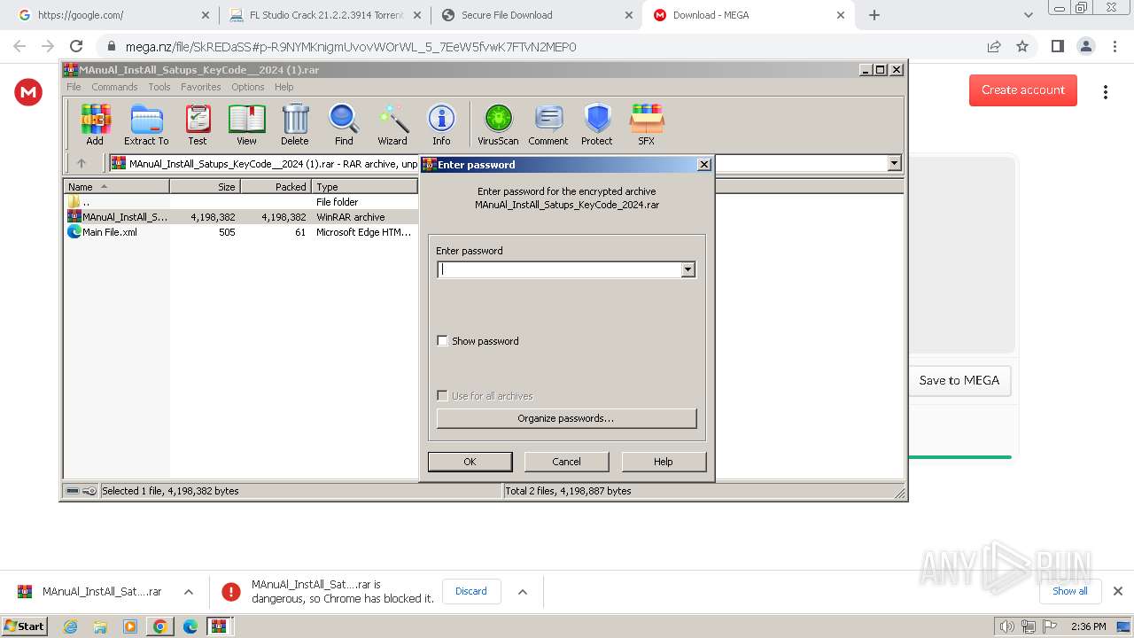Expand the Enter password dropdown arrow
Image resolution: width=1134 pixels, height=638 pixels.
[x=687, y=269]
